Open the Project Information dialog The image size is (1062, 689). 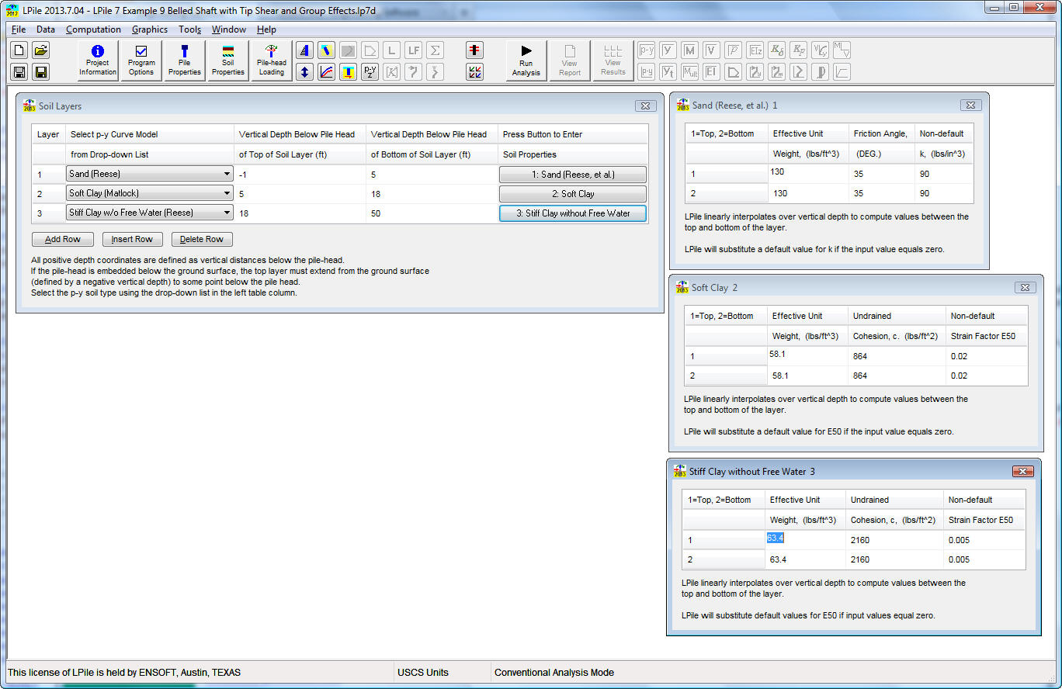coord(98,61)
